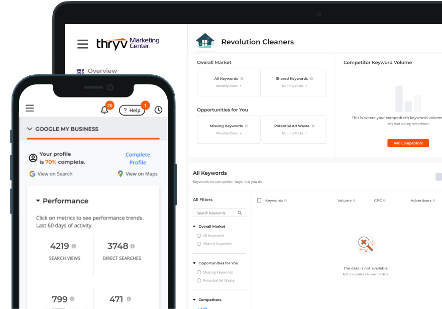This screenshot has width=442, height=309.
Task: Sort by the Volume column header
Action: 345,200
